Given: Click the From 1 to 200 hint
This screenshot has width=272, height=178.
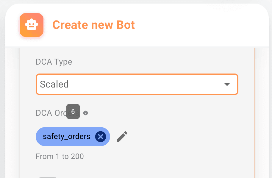Looking at the screenshot, I should [x=60, y=156].
